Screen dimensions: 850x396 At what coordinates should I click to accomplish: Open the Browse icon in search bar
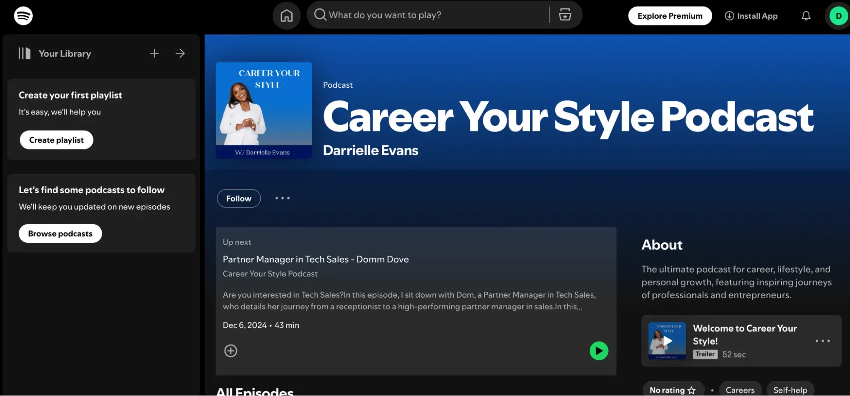[x=565, y=15]
